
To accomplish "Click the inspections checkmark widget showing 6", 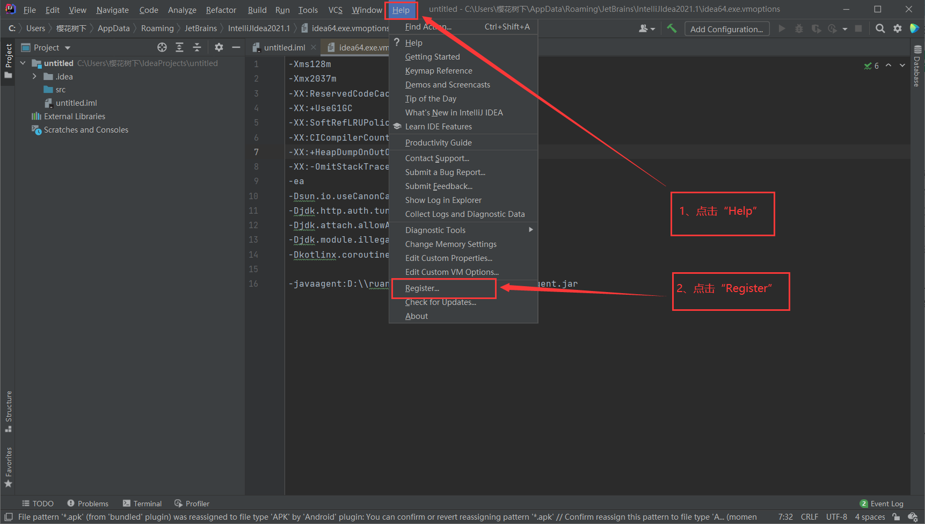I will (x=871, y=65).
